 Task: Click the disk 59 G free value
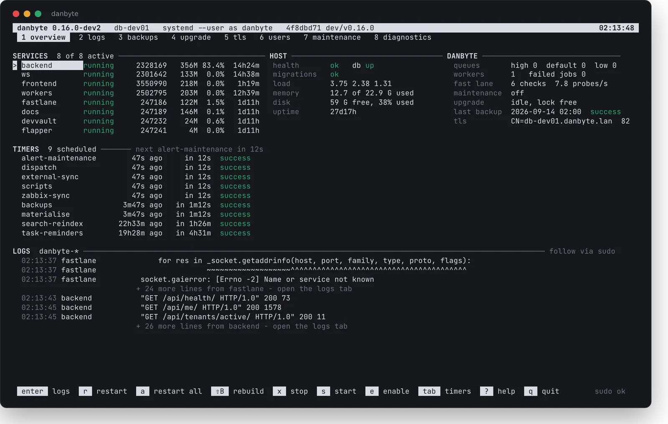pos(372,103)
